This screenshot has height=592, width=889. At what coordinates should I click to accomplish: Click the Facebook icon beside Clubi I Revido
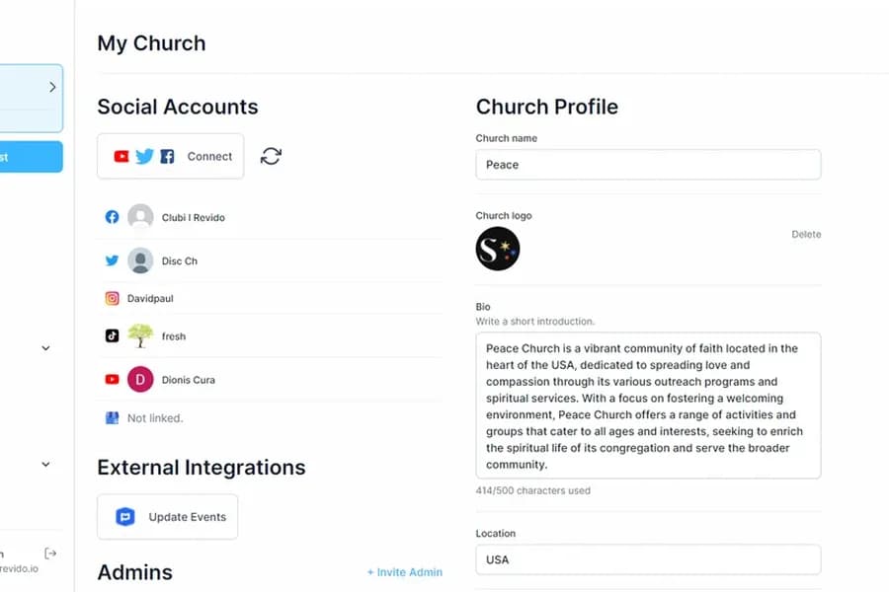click(113, 217)
